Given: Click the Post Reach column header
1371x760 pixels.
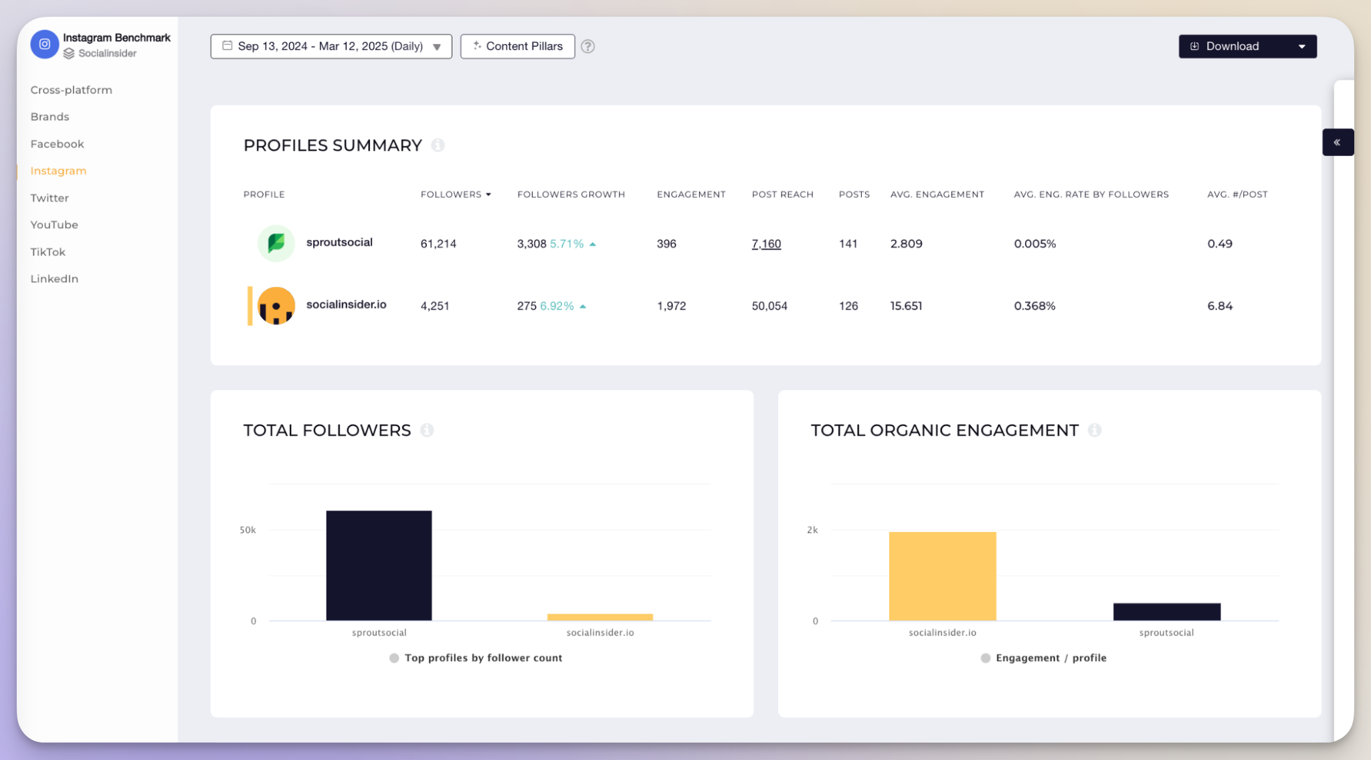Looking at the screenshot, I should (782, 194).
